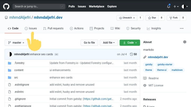This screenshot has width=191, height=107.
Task: Open the content folder
Action: click(19, 70)
